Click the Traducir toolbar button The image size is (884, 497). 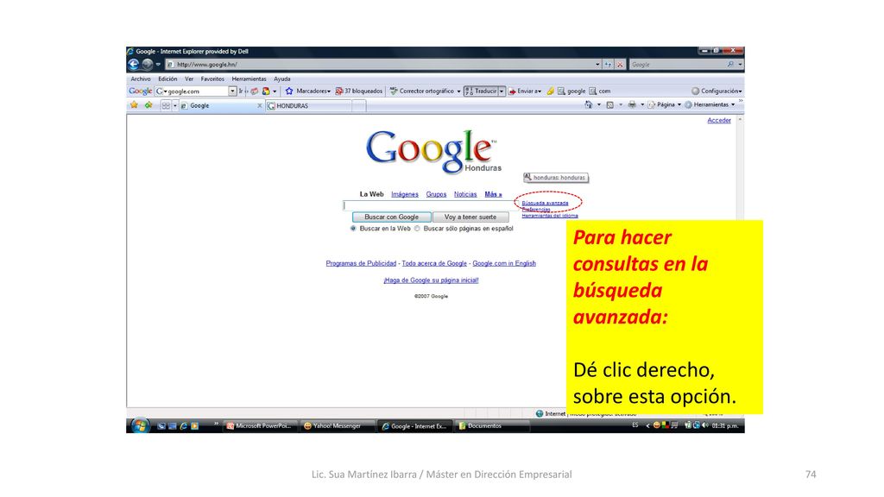[x=481, y=91]
